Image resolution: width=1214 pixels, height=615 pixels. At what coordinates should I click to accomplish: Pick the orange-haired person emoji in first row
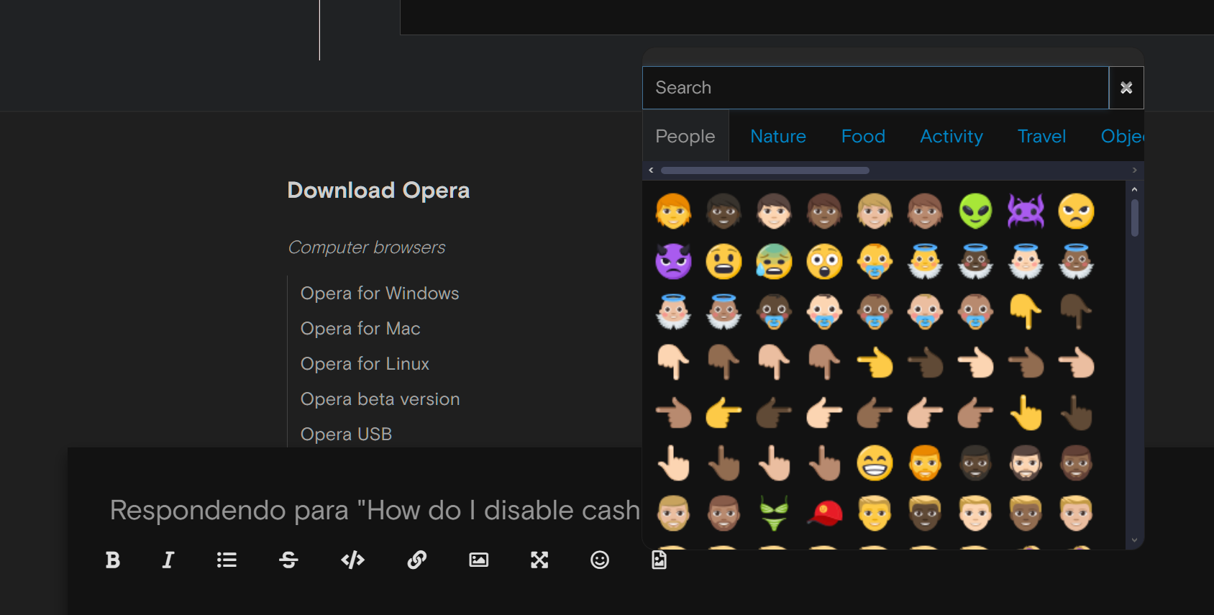coord(673,211)
